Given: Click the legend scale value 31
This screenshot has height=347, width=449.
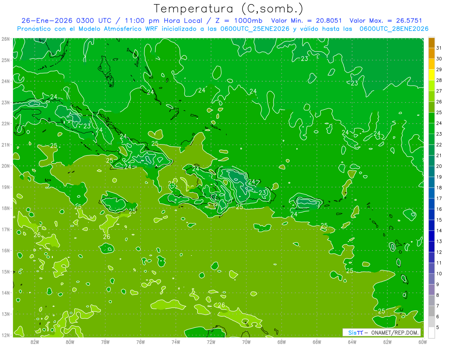Looking at the screenshot, I should coord(439,48).
